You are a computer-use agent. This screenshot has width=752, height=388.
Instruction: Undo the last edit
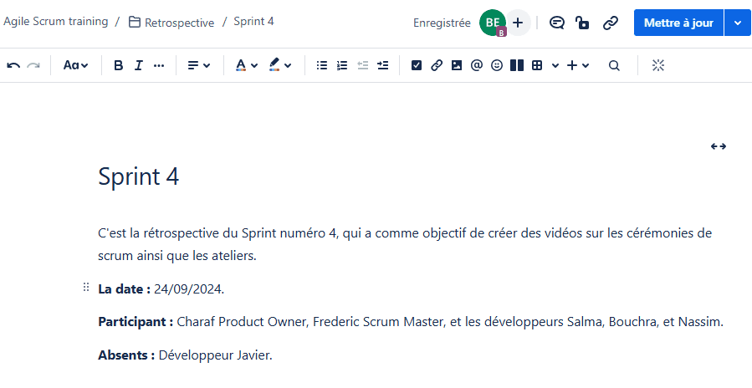[x=13, y=66]
